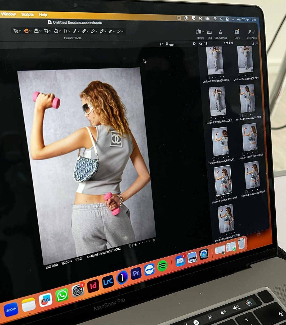The height and width of the screenshot is (325, 286).
Task: Open Adobe Premiere Pro from the Dock
Action: coord(136,273)
